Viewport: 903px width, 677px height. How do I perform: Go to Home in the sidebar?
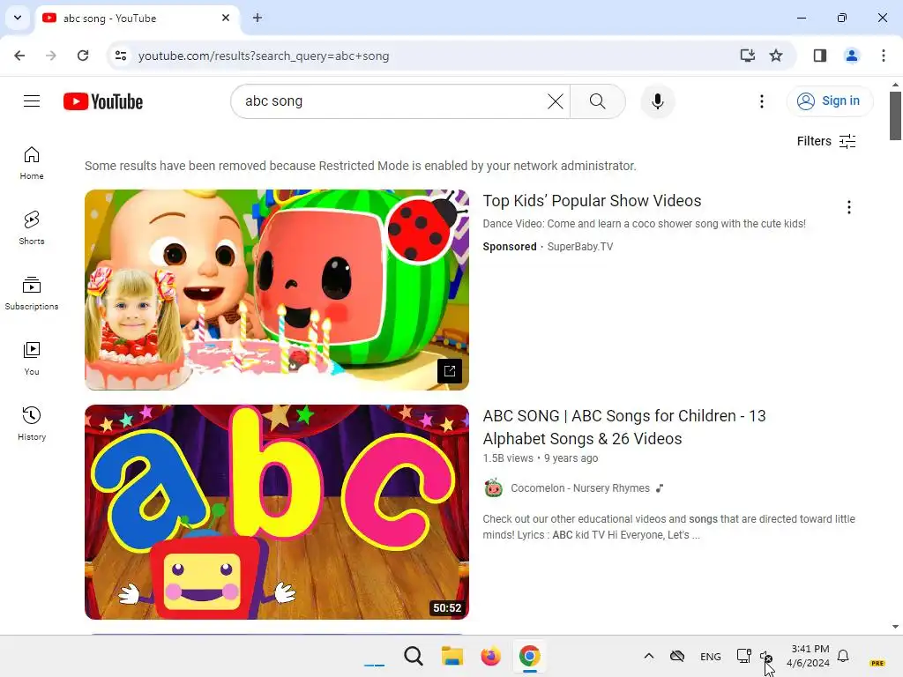(32, 163)
